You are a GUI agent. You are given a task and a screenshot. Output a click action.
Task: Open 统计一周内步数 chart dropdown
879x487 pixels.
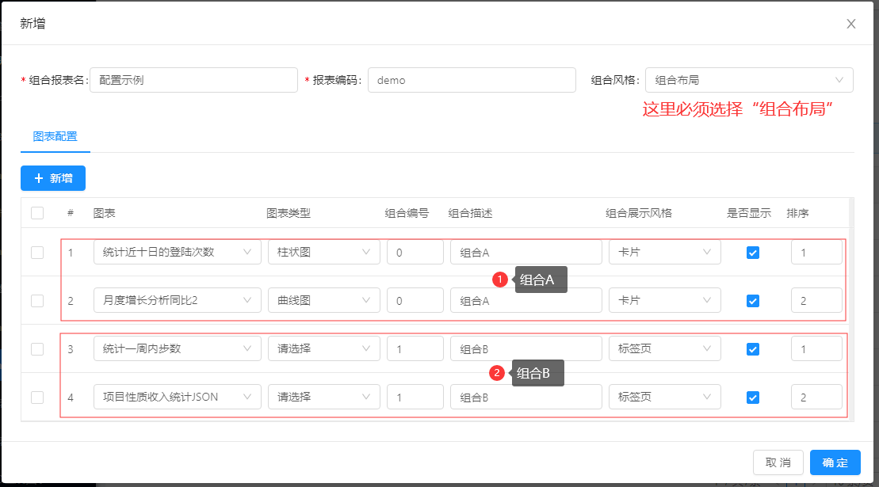[177, 349]
